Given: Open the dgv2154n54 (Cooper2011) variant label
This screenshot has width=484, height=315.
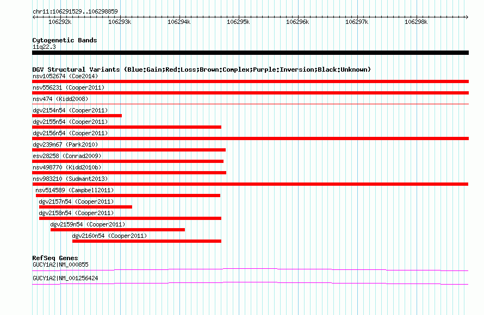Looking at the screenshot, I should (x=70, y=110).
